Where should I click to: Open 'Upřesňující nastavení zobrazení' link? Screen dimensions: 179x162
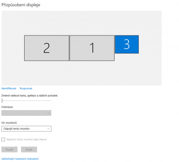coord(20,159)
